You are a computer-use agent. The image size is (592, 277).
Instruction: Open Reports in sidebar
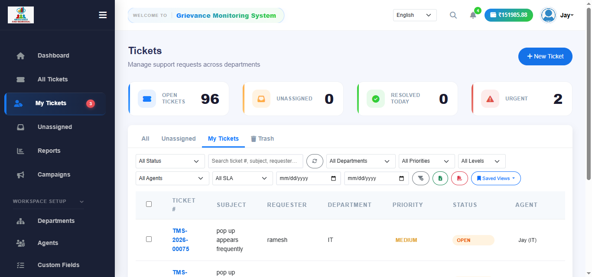coord(49,151)
